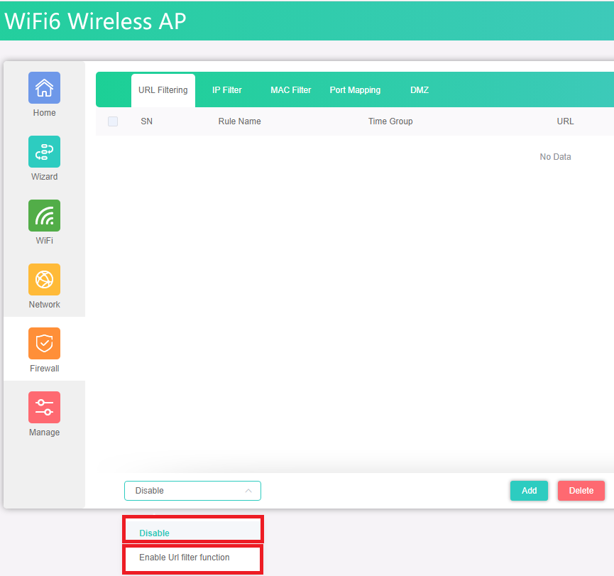Switch to the URL Filtering tab
The height and width of the screenshot is (576, 614).
point(163,90)
